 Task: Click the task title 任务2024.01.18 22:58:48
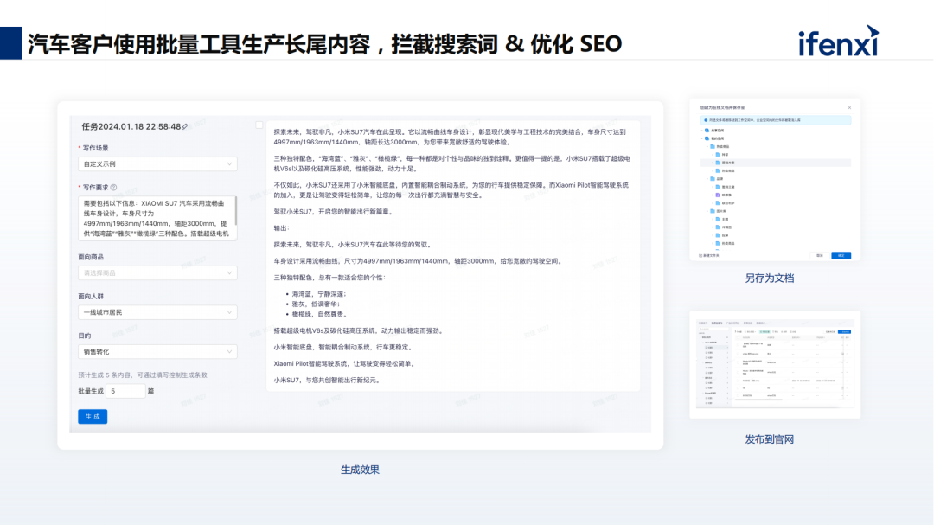point(131,127)
